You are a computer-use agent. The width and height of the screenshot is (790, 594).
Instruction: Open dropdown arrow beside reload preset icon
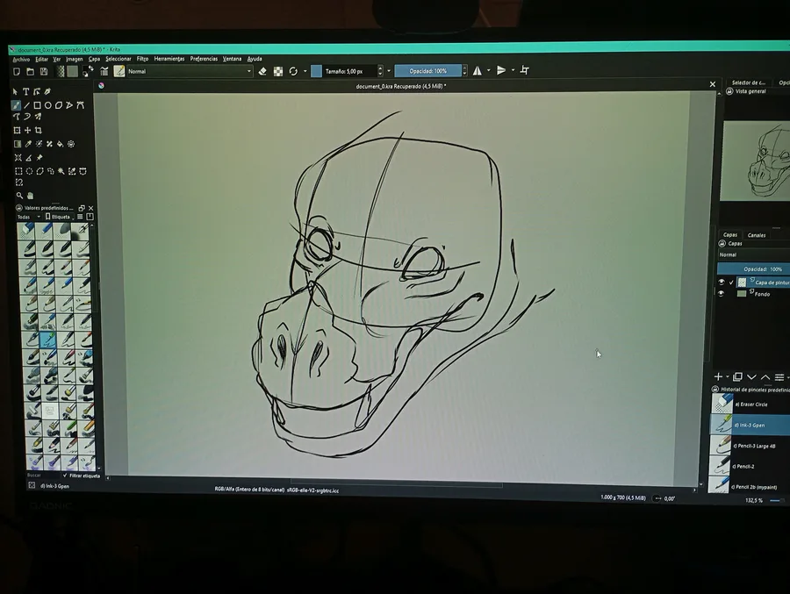click(305, 72)
